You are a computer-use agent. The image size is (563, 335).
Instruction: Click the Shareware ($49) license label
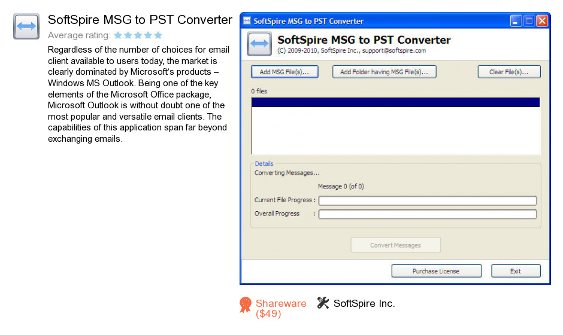click(x=281, y=309)
